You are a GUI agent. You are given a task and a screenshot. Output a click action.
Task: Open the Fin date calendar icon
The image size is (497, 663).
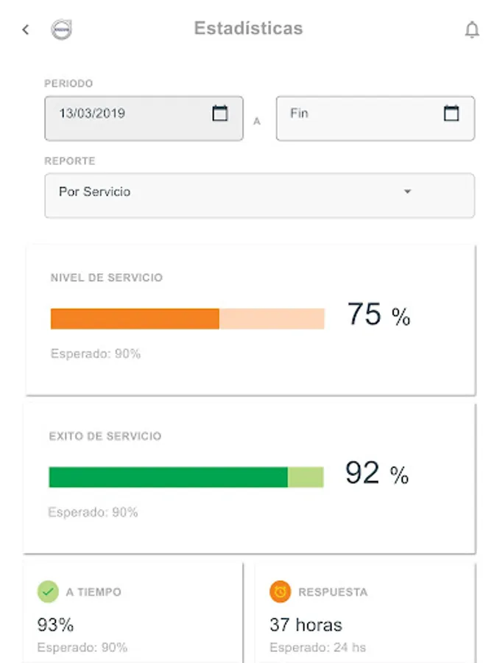point(451,113)
